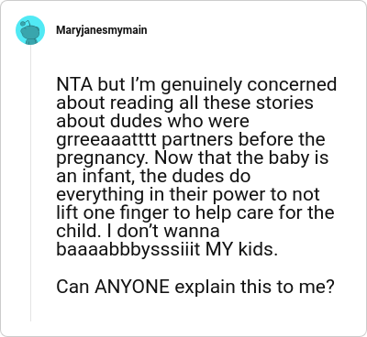Image resolution: width=367 pixels, height=337 pixels.
Task: Visit the Maryjanesmymain user profile
Action: pos(102,30)
